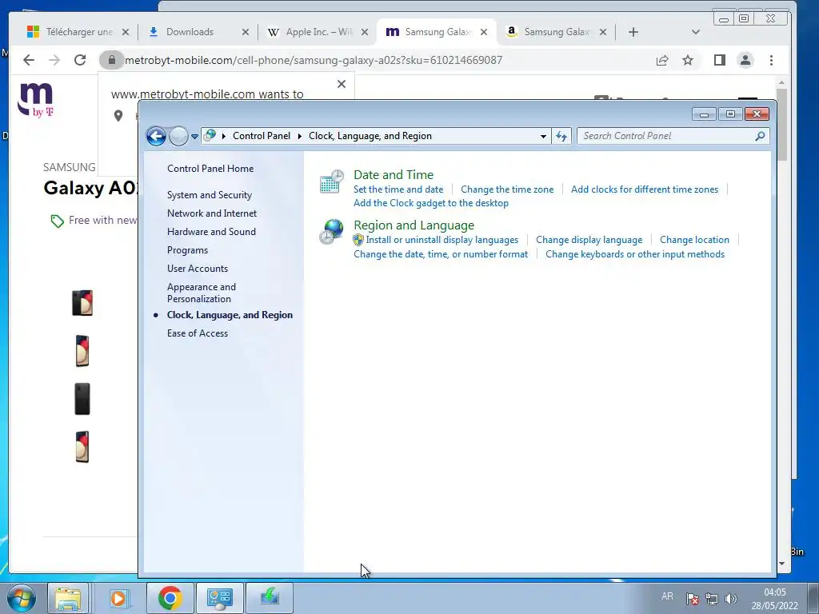The height and width of the screenshot is (614, 819).
Task: Click the padlock site info icon
Action: coord(111,60)
